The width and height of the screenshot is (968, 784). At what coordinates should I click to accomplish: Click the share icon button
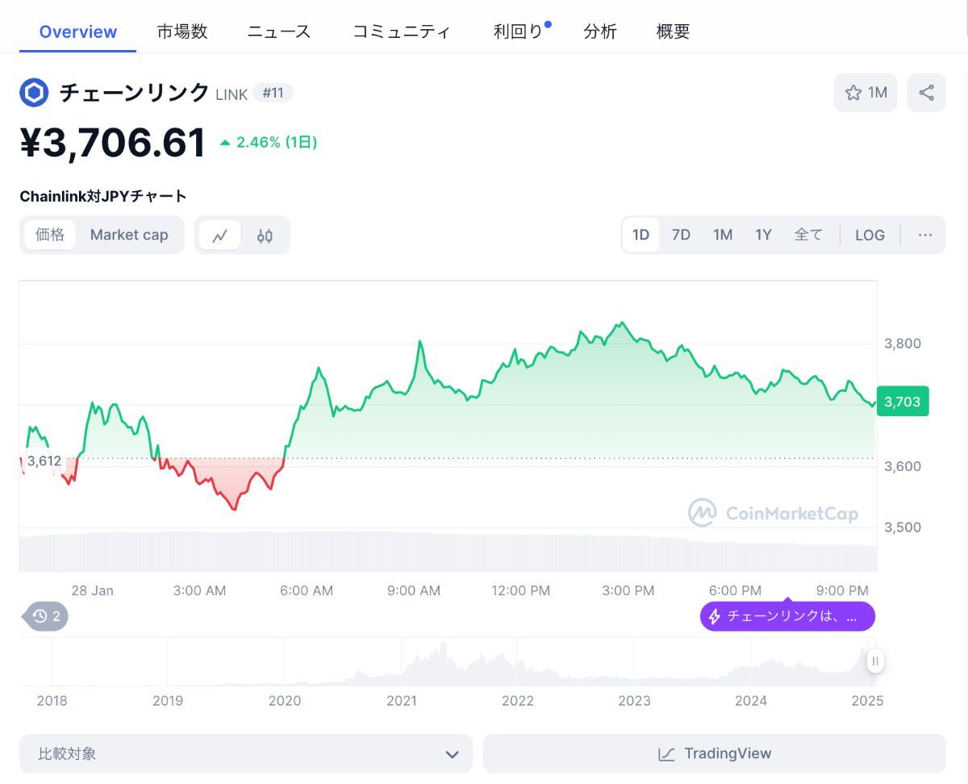[926, 93]
